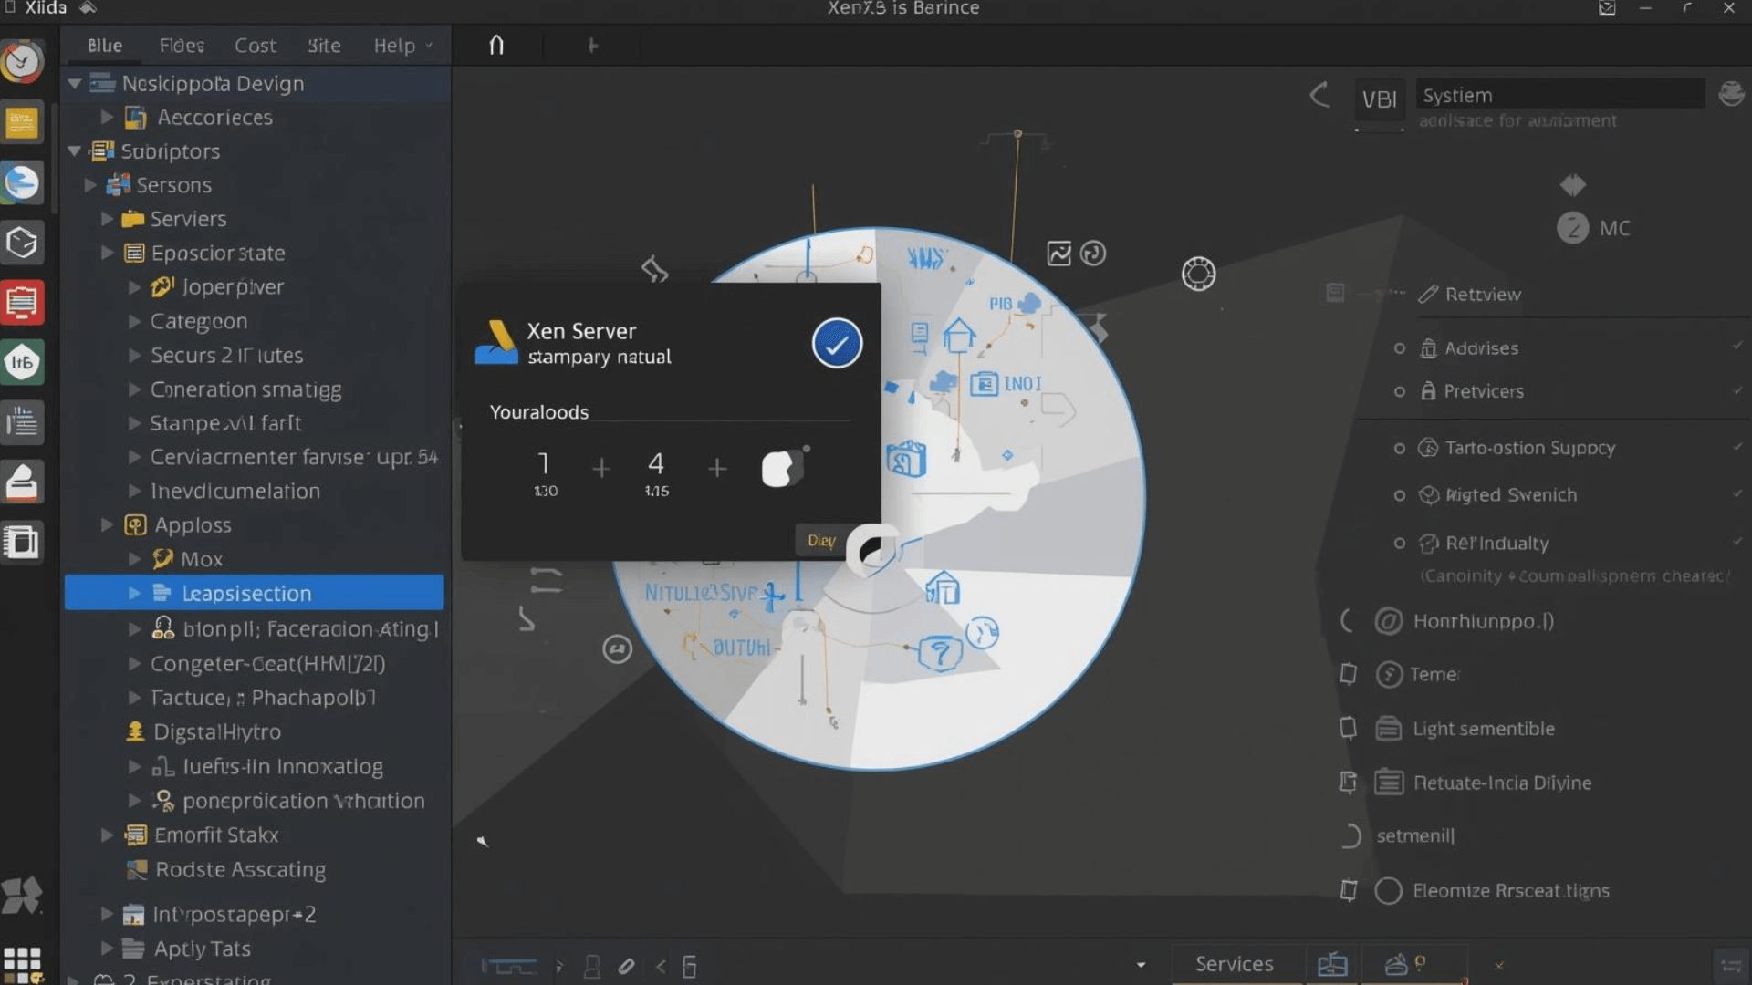Screen dimensions: 1752x985
Task: Click the house icon in circular map
Action: point(958,335)
